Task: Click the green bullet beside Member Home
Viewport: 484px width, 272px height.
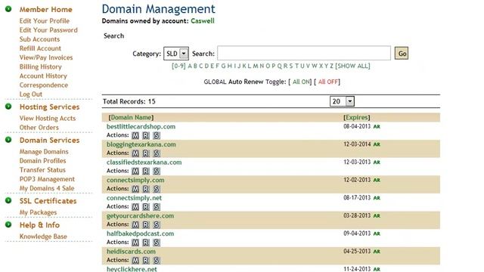Action: (x=8, y=9)
